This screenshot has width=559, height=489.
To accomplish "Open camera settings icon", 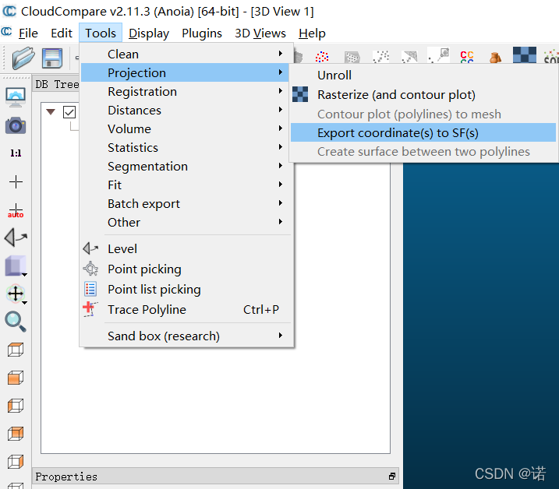I will pyautogui.click(x=16, y=125).
